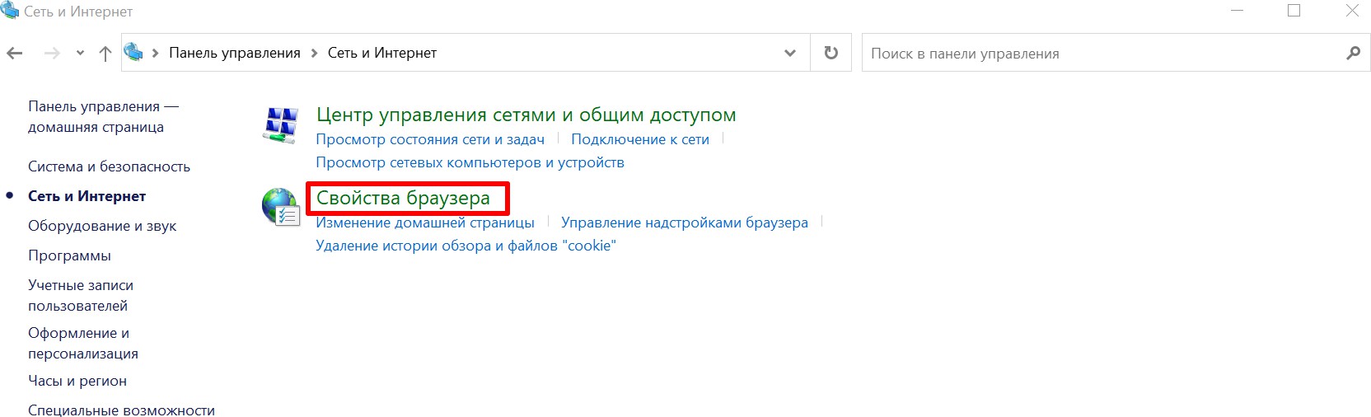This screenshot has width=1371, height=417.
Task: Open Программы category
Action: [x=69, y=255]
